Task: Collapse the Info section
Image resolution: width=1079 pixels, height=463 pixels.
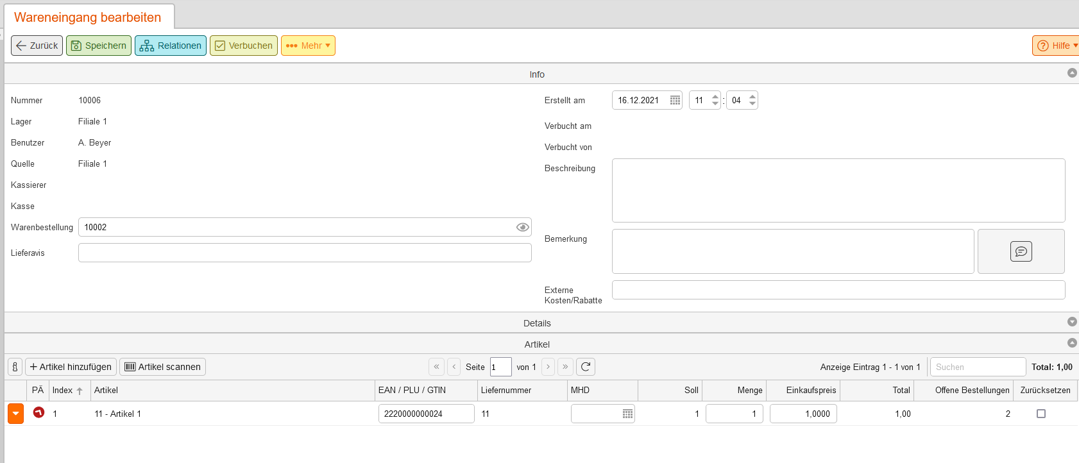Action: pos(1071,73)
